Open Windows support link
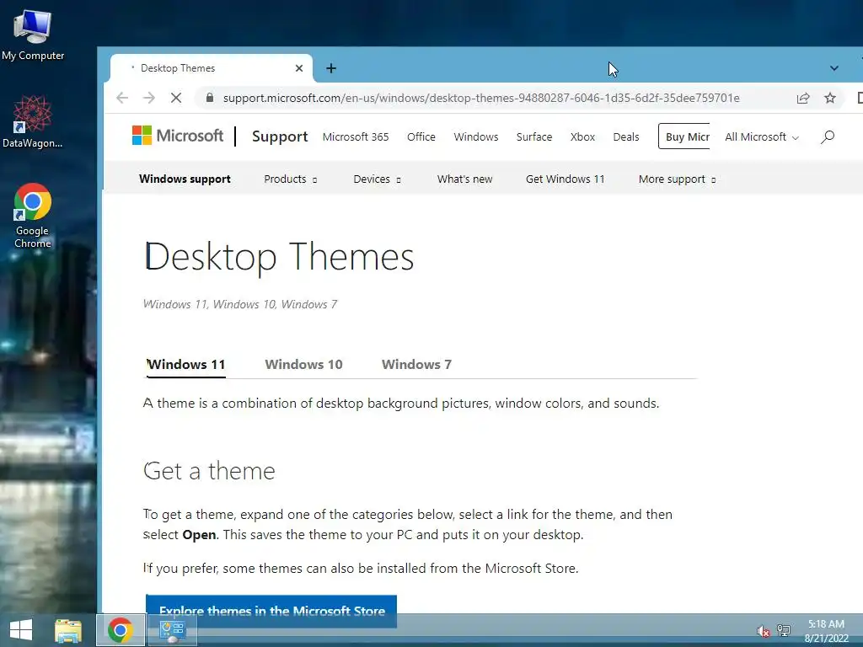 click(x=185, y=179)
